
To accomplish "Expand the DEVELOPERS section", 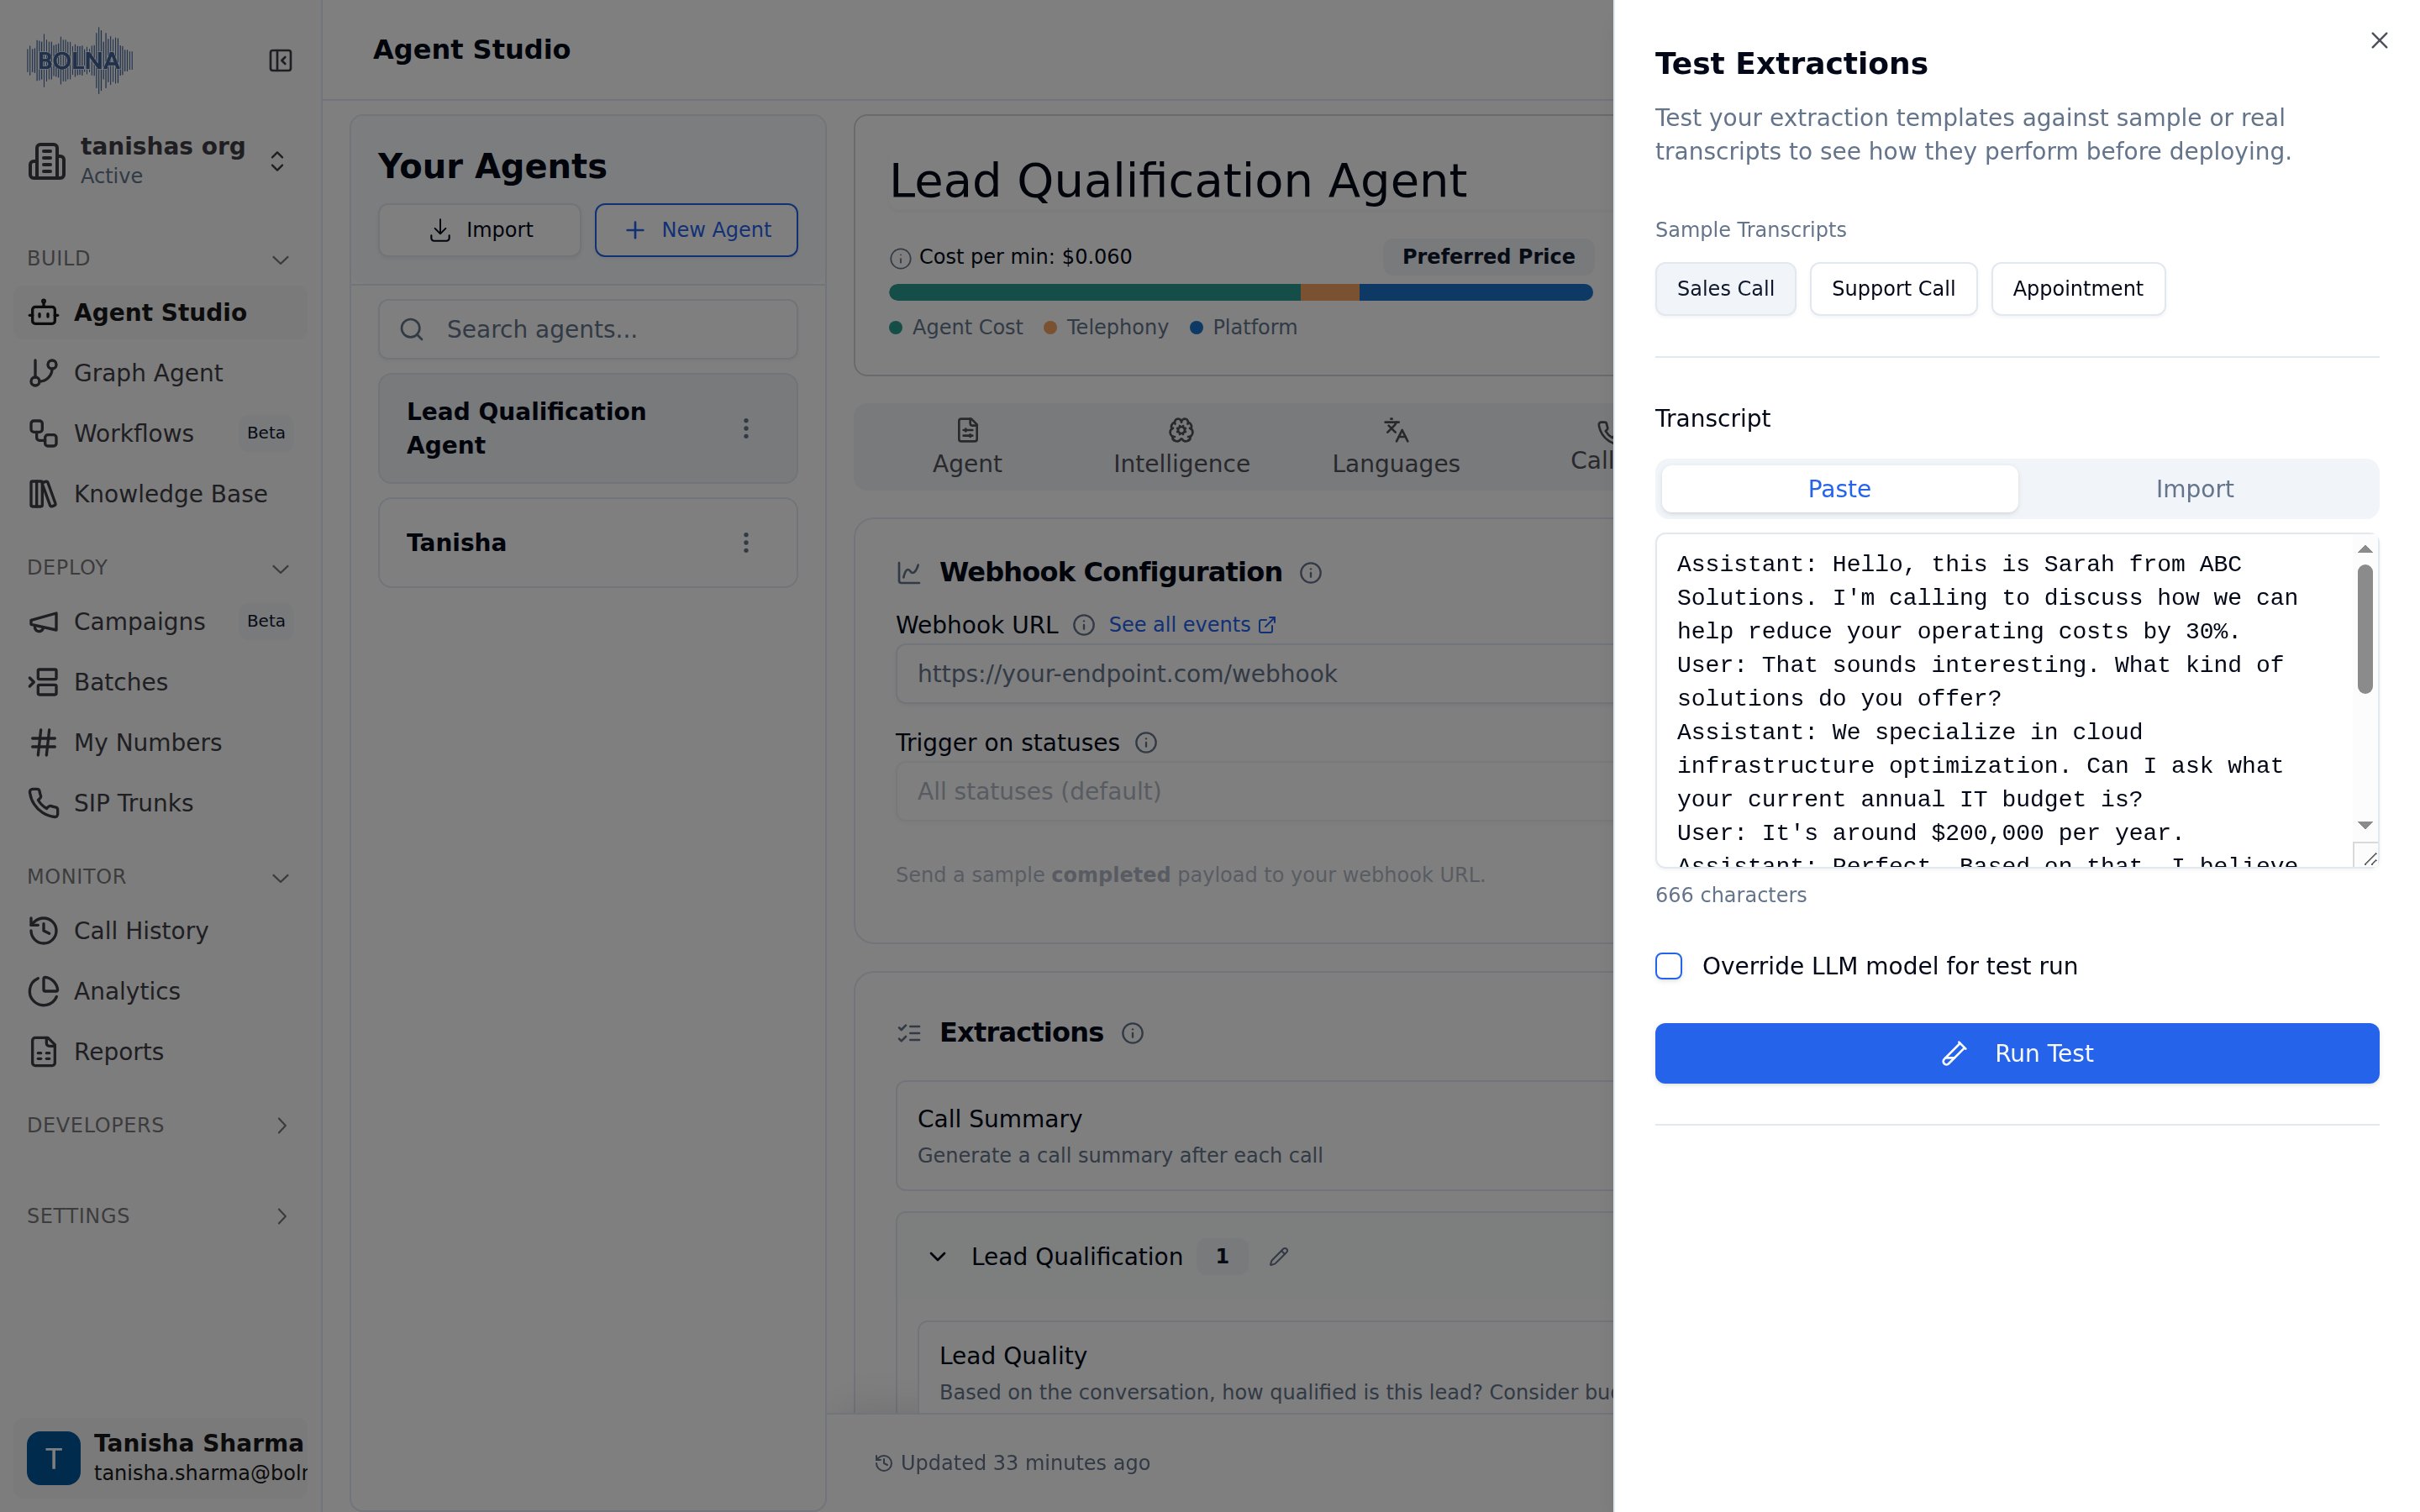I will [281, 1126].
